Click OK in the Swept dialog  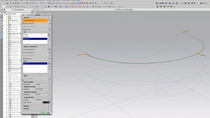43,112
